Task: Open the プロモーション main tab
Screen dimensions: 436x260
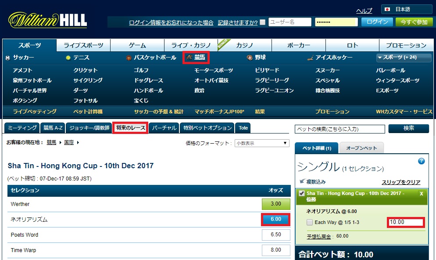Action: (406, 45)
